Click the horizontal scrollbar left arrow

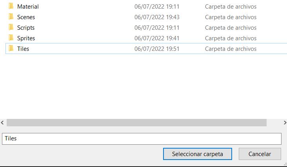tap(3, 123)
